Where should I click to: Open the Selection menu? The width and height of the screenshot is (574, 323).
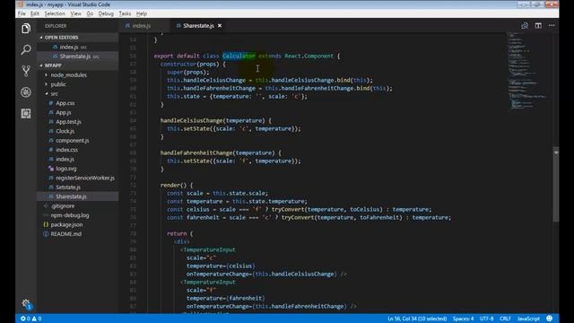point(55,13)
